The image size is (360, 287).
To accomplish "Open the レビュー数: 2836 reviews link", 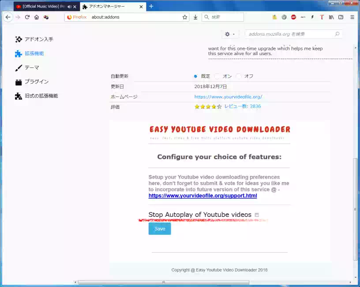I will pyautogui.click(x=243, y=106).
